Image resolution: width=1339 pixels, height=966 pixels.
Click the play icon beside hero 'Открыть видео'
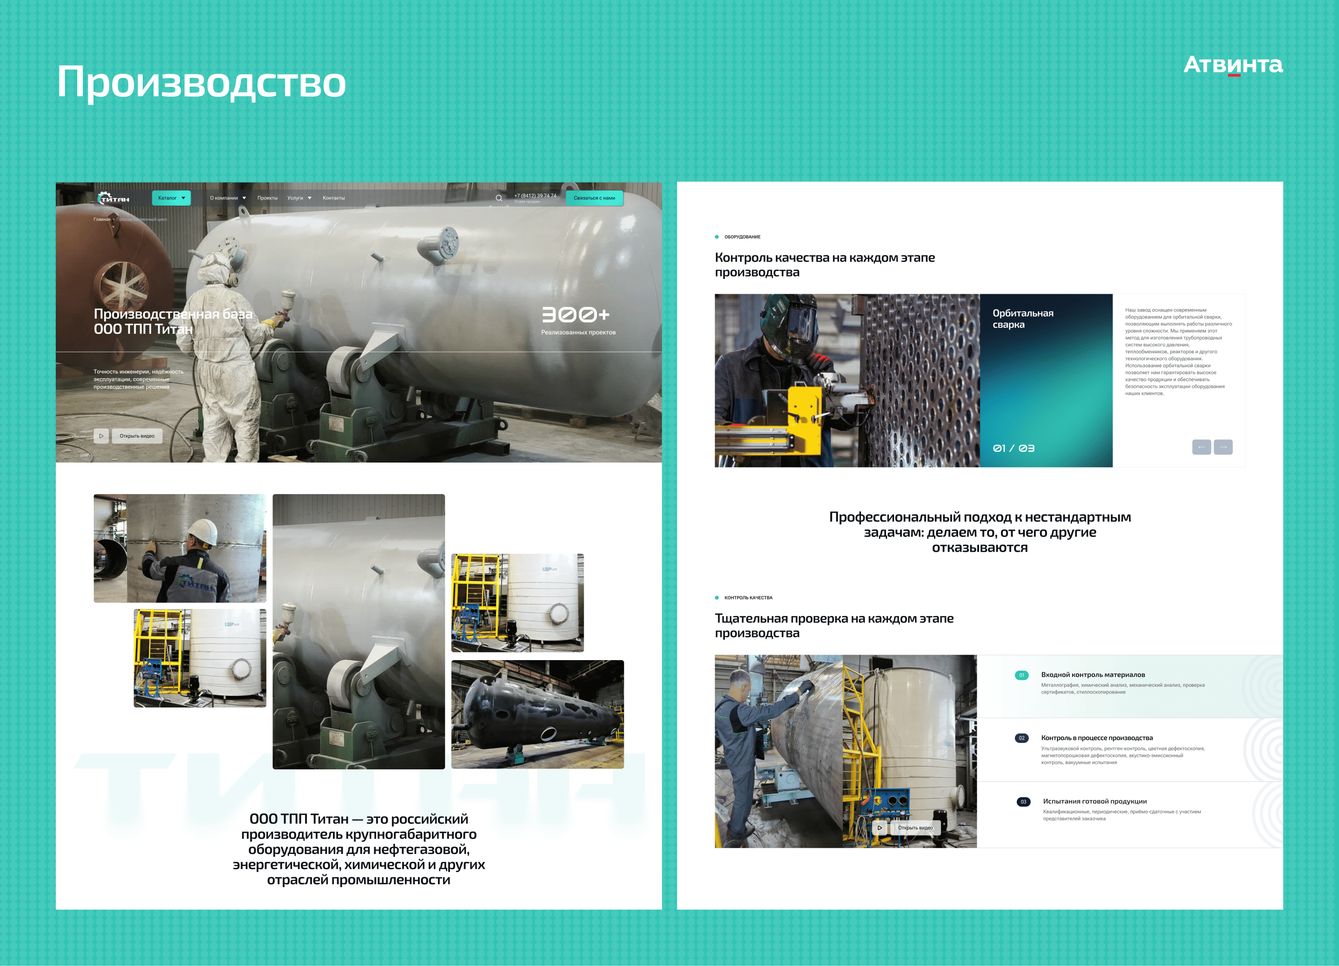[101, 436]
